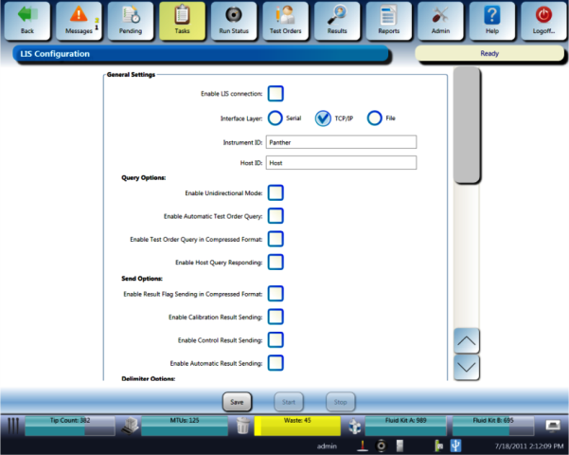Enable the LIS connection checkbox
This screenshot has height=455, width=569.
276,94
